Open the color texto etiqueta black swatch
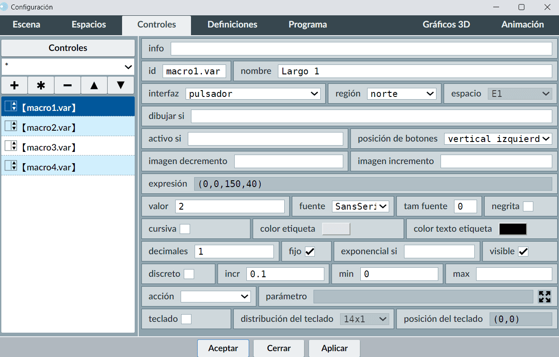Image resolution: width=559 pixels, height=357 pixels. [513, 229]
